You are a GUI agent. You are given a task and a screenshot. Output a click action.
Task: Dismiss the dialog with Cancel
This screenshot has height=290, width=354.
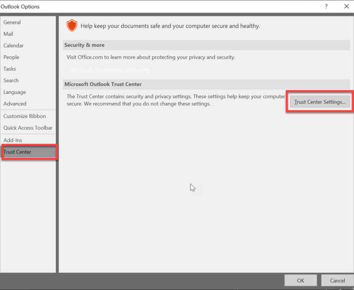click(x=337, y=280)
